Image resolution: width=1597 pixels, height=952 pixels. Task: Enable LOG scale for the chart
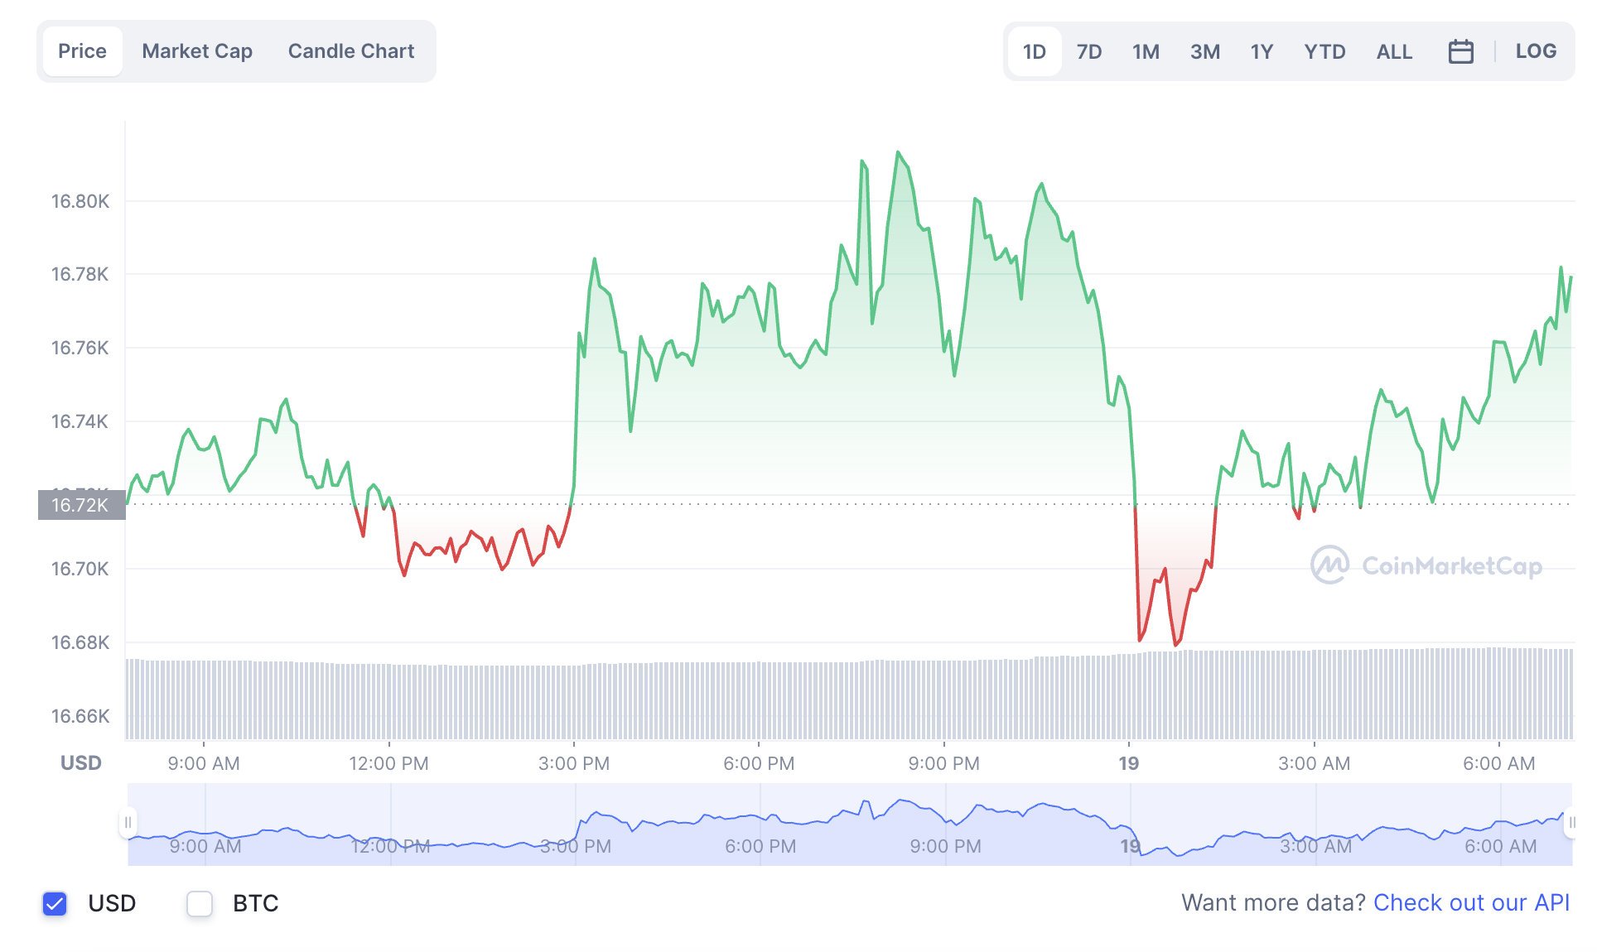coord(1537,50)
